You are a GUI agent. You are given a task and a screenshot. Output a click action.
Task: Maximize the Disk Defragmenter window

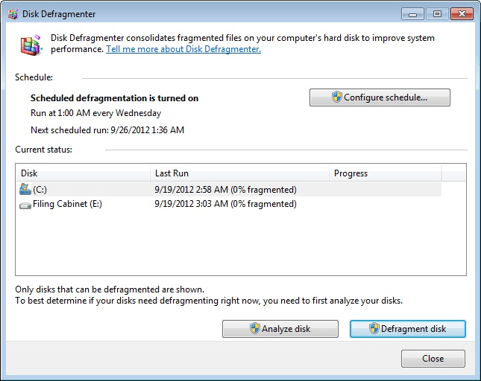(437, 14)
